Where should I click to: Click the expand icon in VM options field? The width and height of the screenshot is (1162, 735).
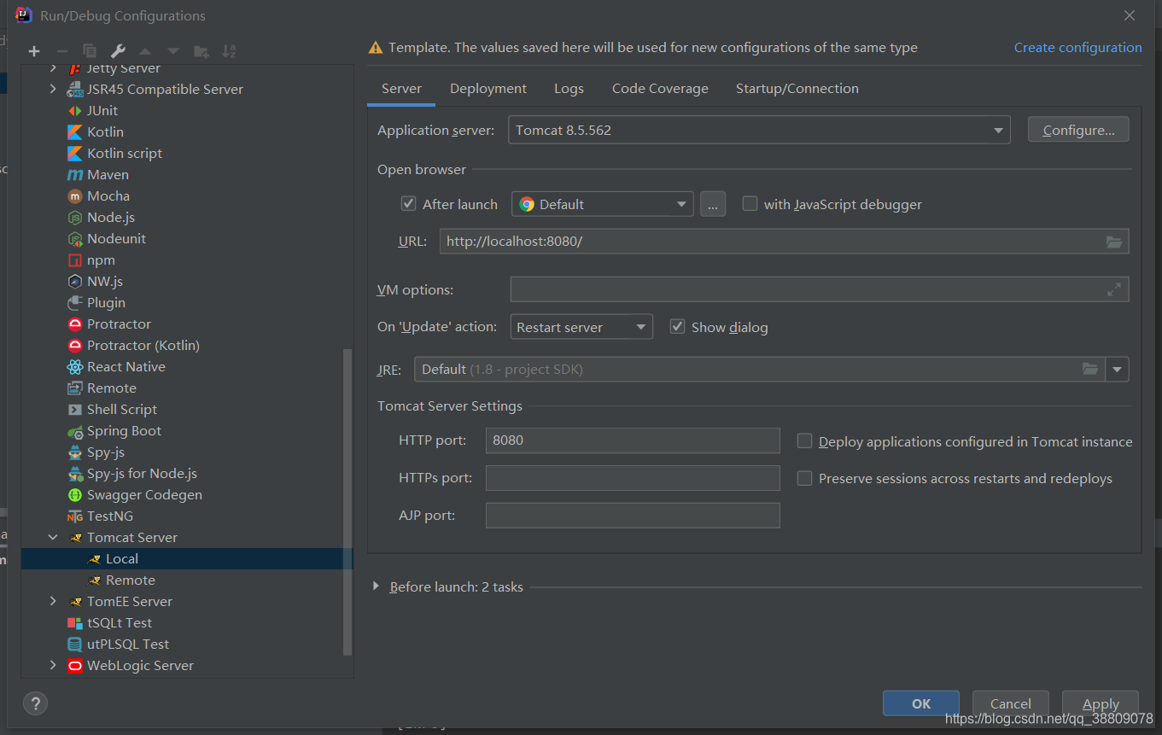tap(1114, 289)
